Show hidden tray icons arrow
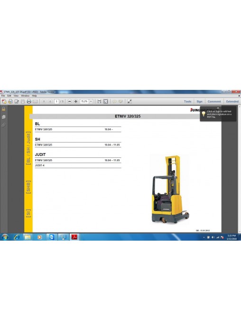Image resolution: width=241 pixels, height=331 pixels. [x=204, y=237]
